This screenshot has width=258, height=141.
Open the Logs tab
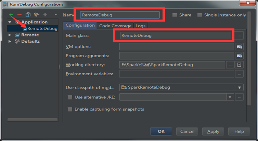[x=141, y=26]
